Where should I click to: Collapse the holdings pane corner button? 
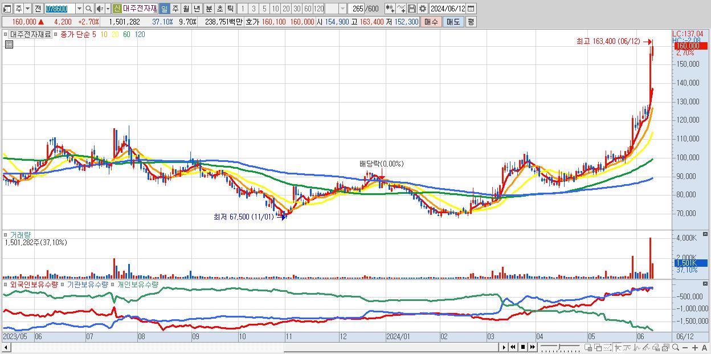coord(706,283)
